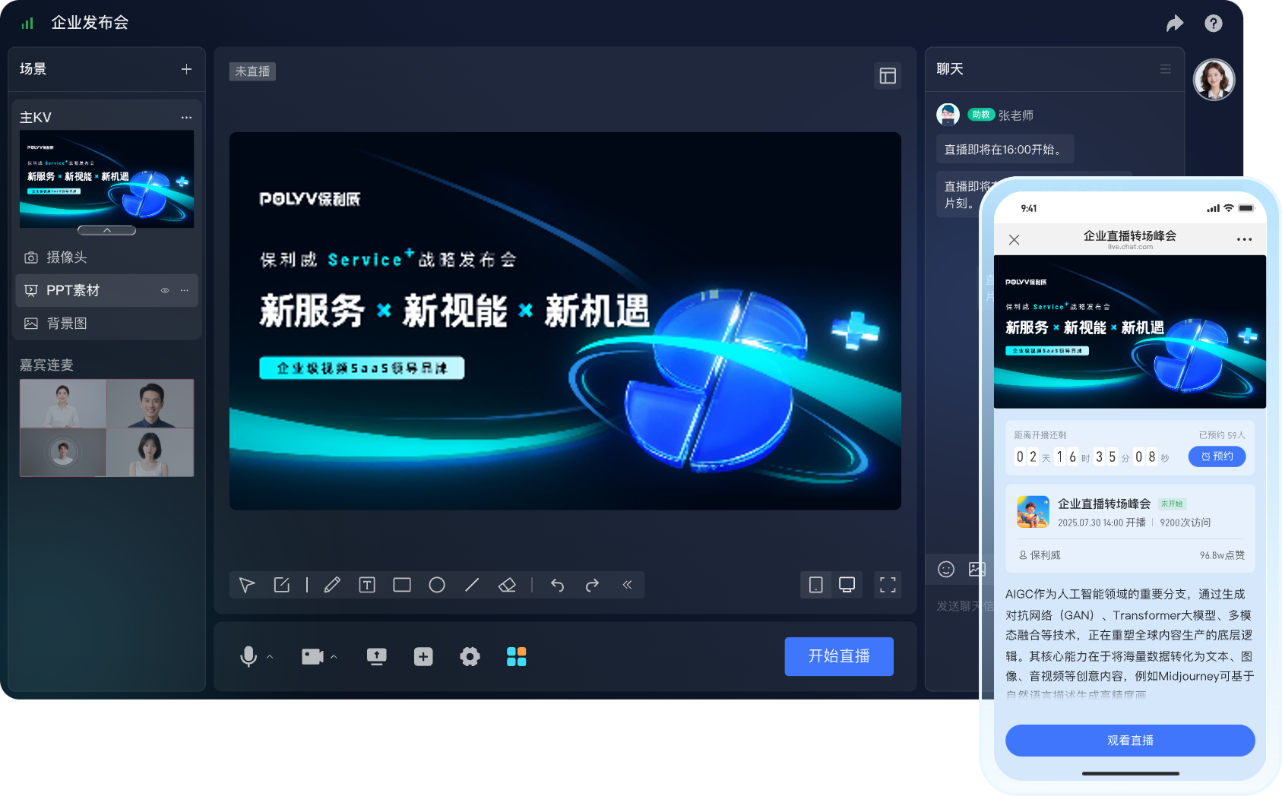Select the PPT素材 source
1282x796 pixels.
[x=106, y=290]
